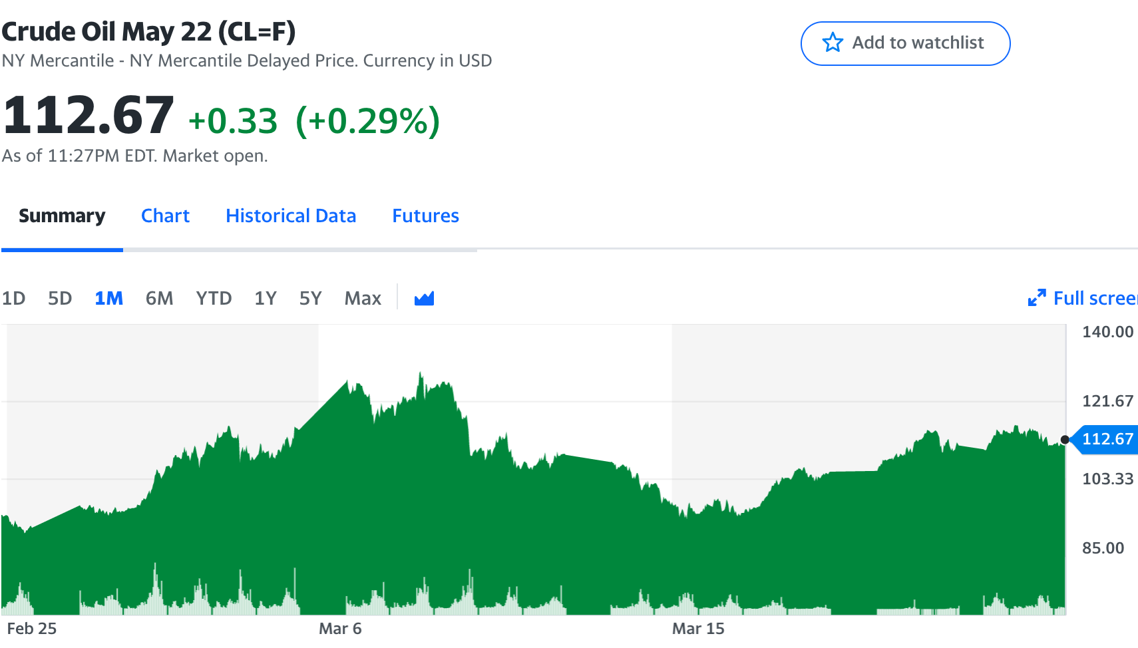This screenshot has width=1138, height=648.
Task: Open the Historical Data tab
Action: (x=291, y=216)
